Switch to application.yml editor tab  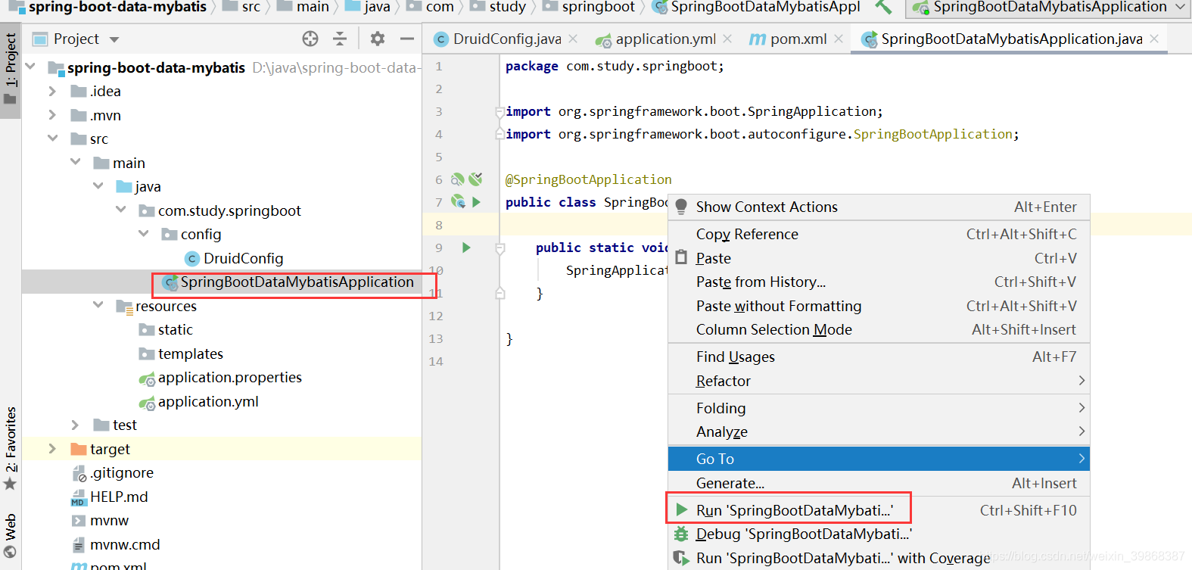tap(656, 39)
